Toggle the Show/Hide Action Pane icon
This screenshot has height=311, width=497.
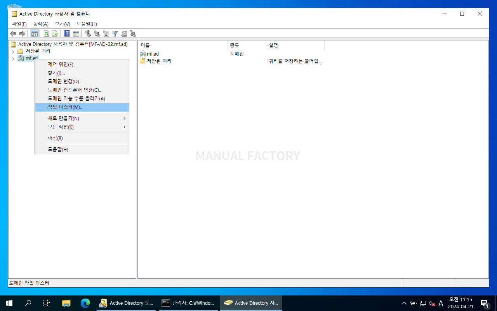[x=76, y=34]
